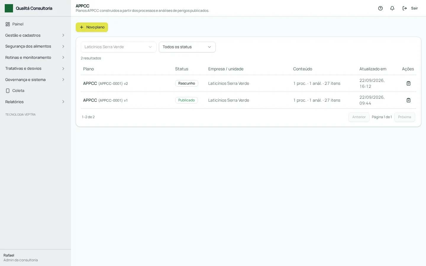The width and height of the screenshot is (426, 266).
Task: Create a Novo plano
Action: 92,27
